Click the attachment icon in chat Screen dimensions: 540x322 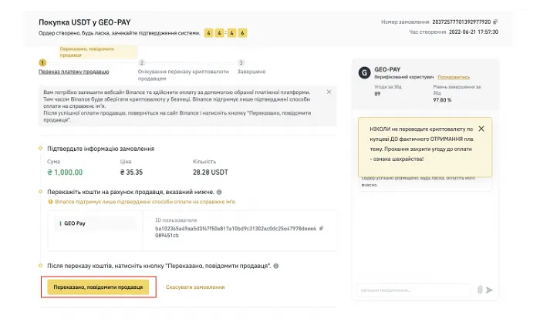tap(480, 290)
